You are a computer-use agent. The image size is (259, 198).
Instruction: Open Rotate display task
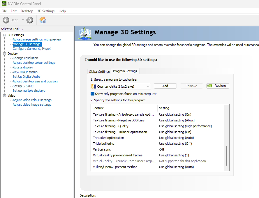point(23,67)
